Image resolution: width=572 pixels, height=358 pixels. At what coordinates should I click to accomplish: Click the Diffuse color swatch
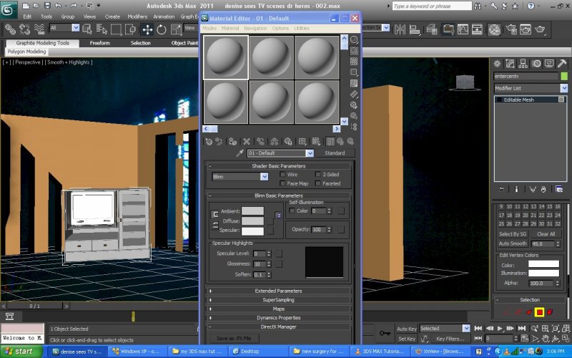pos(252,221)
